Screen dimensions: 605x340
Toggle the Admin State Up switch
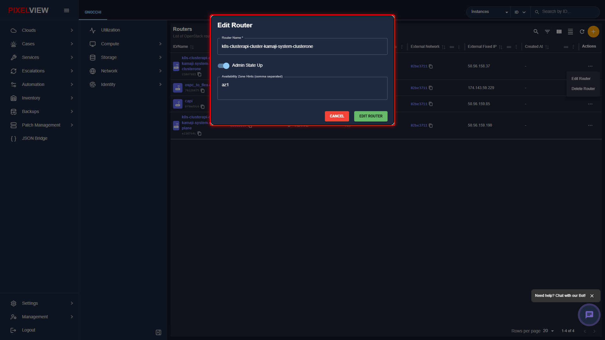click(223, 65)
